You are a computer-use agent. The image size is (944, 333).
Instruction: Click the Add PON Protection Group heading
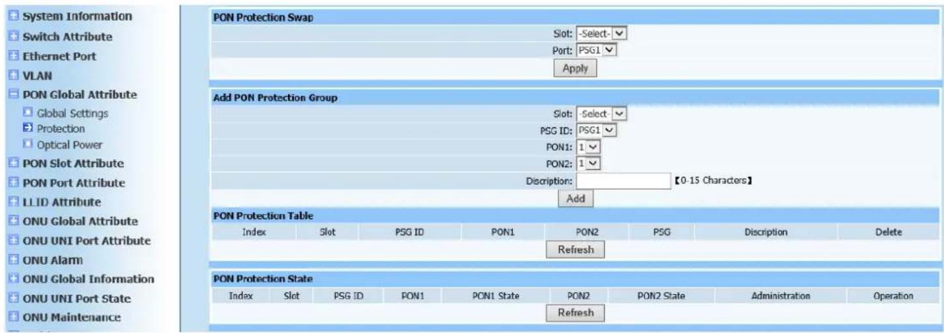point(274,98)
